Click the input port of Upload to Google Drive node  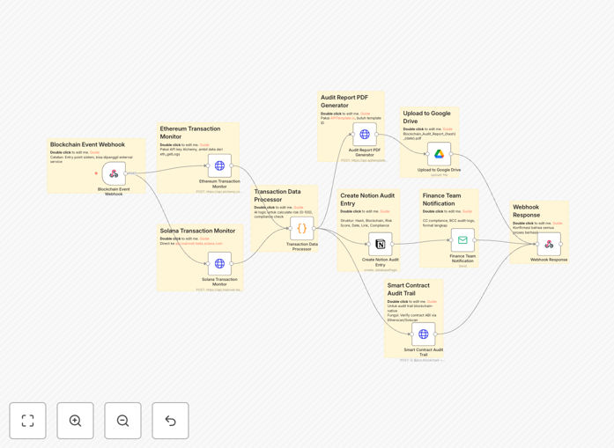tap(427, 154)
